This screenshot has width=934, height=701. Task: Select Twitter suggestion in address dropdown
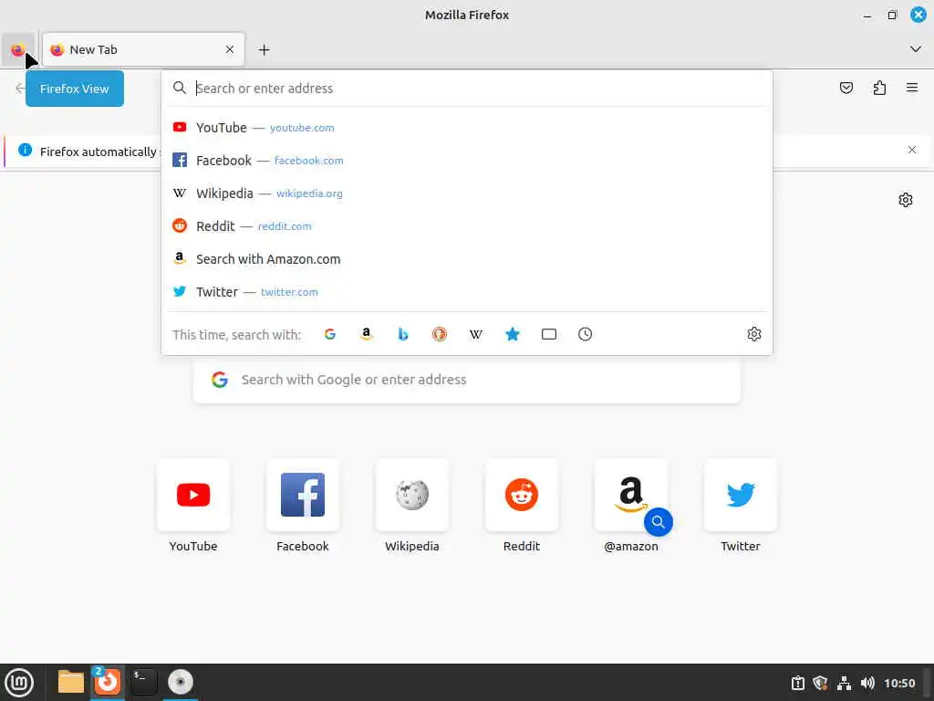(467, 291)
